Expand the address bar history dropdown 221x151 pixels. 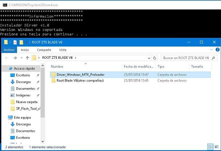tap(149, 58)
